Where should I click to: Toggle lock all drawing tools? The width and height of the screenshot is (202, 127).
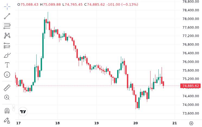pos(7,121)
